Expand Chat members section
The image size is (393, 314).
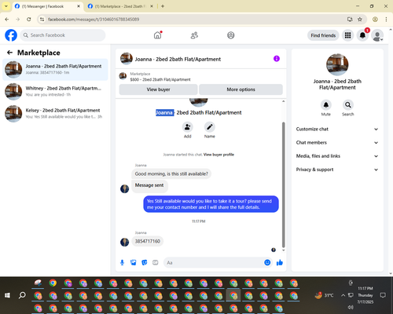pos(337,143)
